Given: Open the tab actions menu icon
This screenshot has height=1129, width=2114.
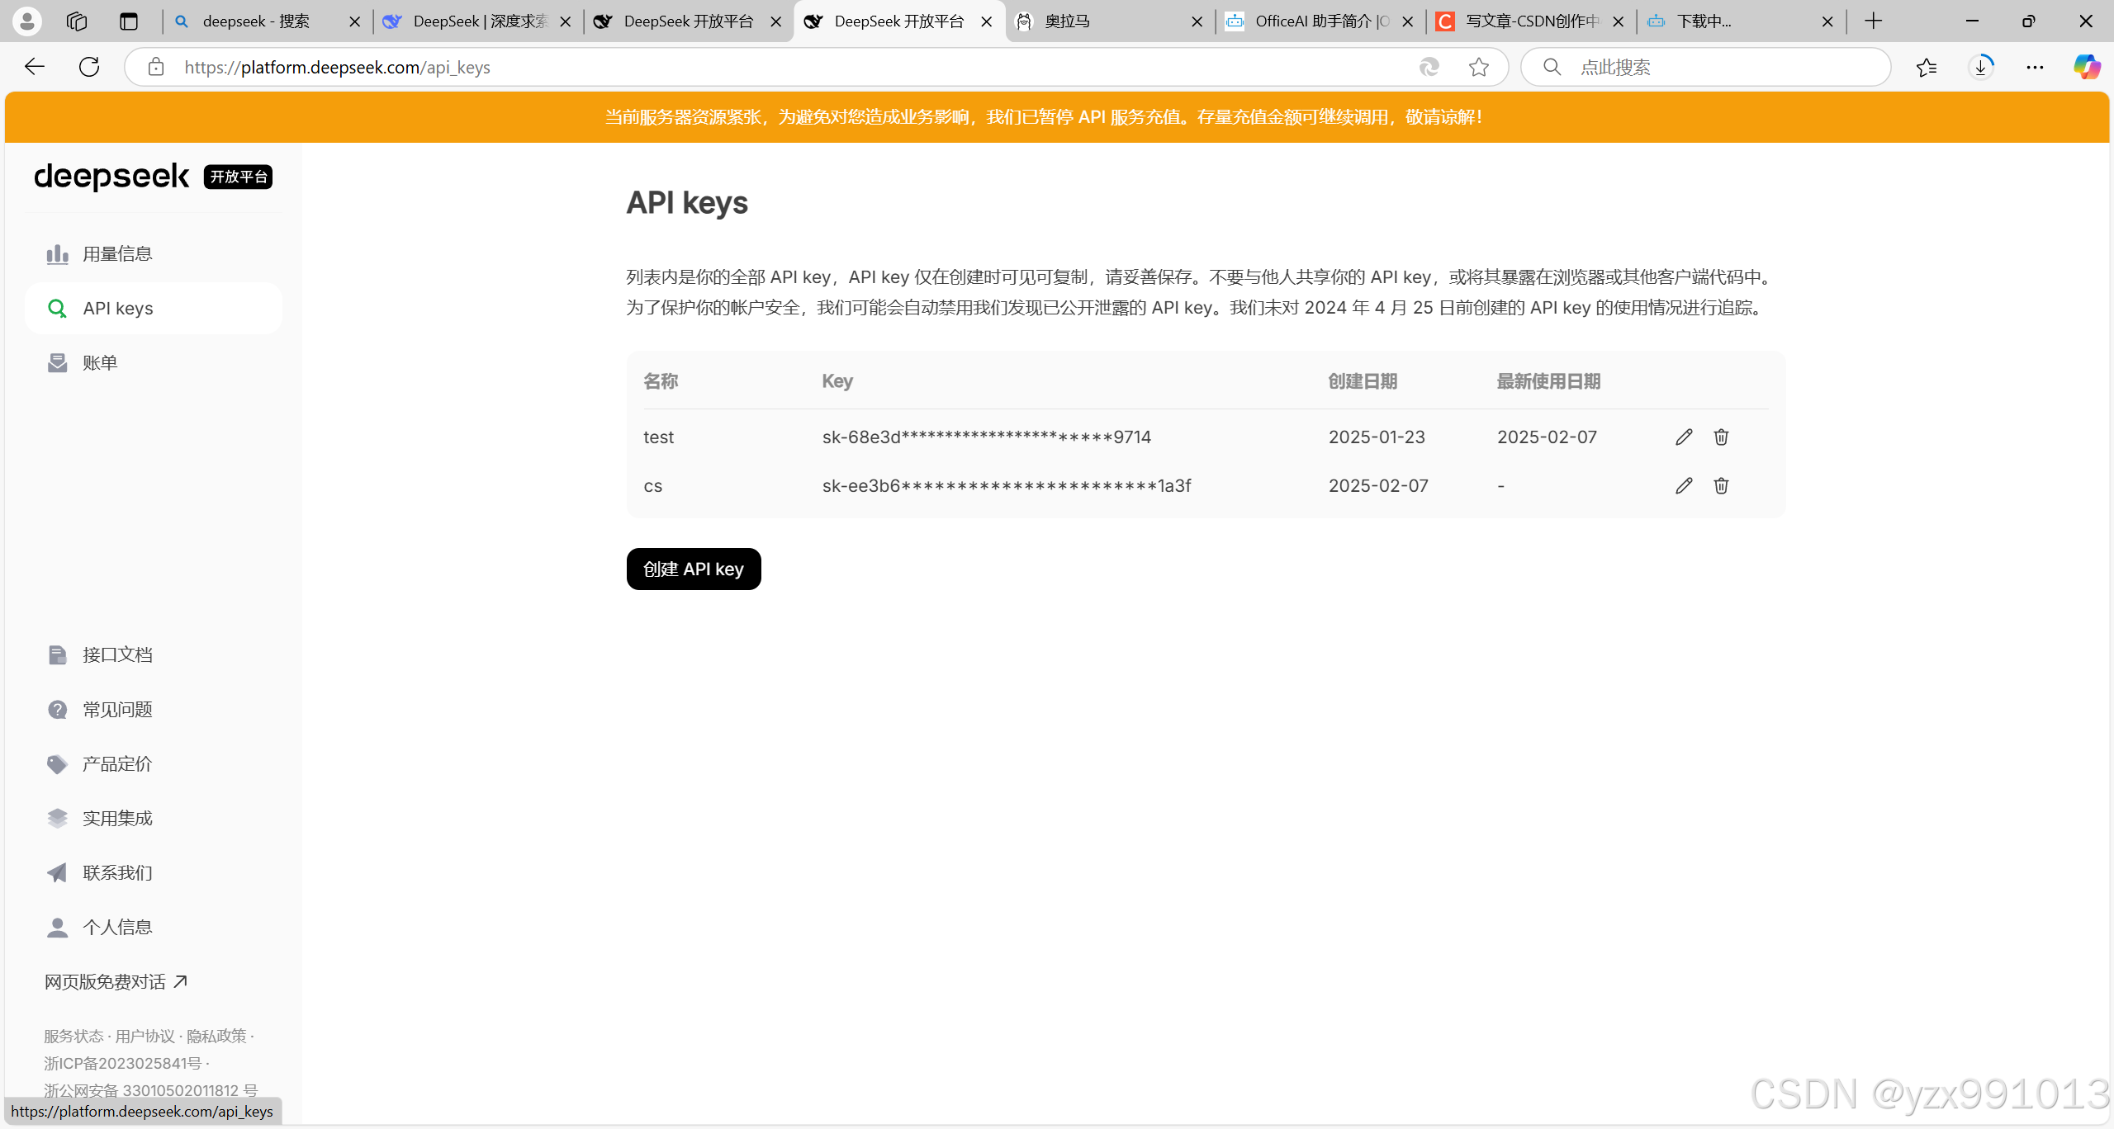Looking at the screenshot, I should pyautogui.click(x=128, y=21).
